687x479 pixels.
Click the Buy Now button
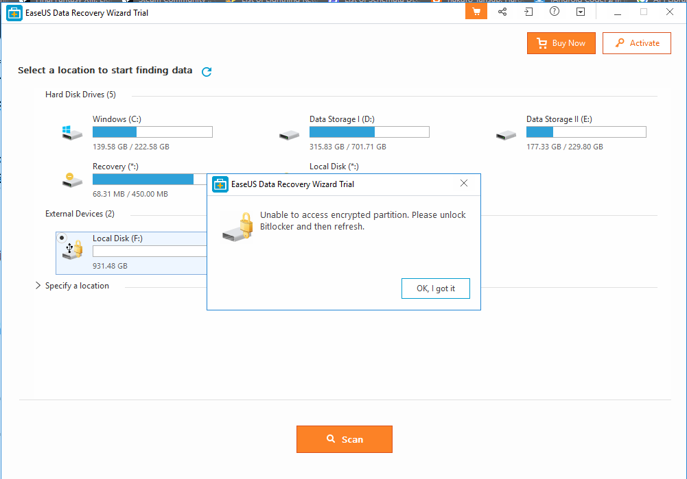[x=561, y=43]
